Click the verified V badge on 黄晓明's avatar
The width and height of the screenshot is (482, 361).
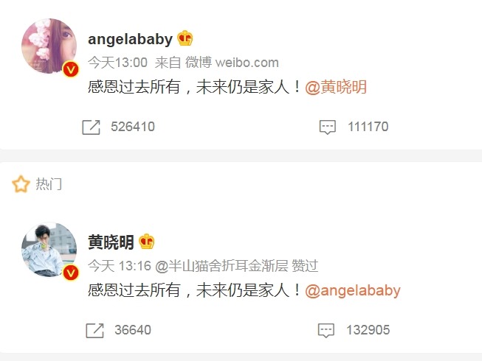coord(71,273)
